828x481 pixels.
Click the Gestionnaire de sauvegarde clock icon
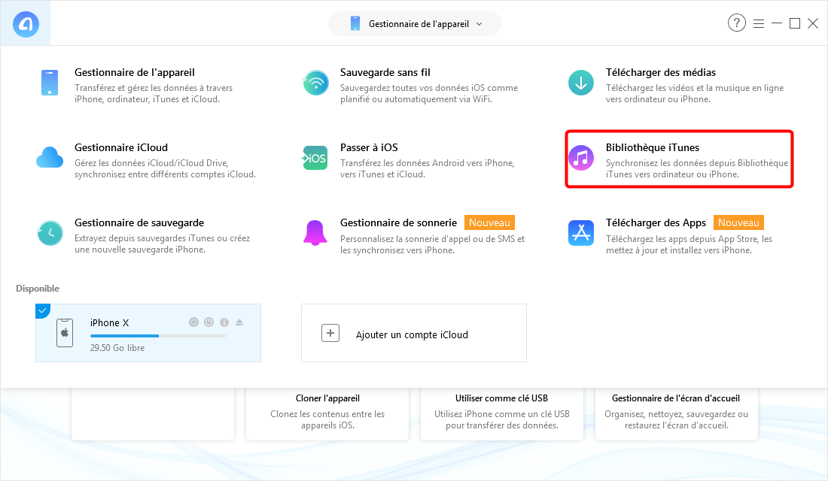(50, 233)
